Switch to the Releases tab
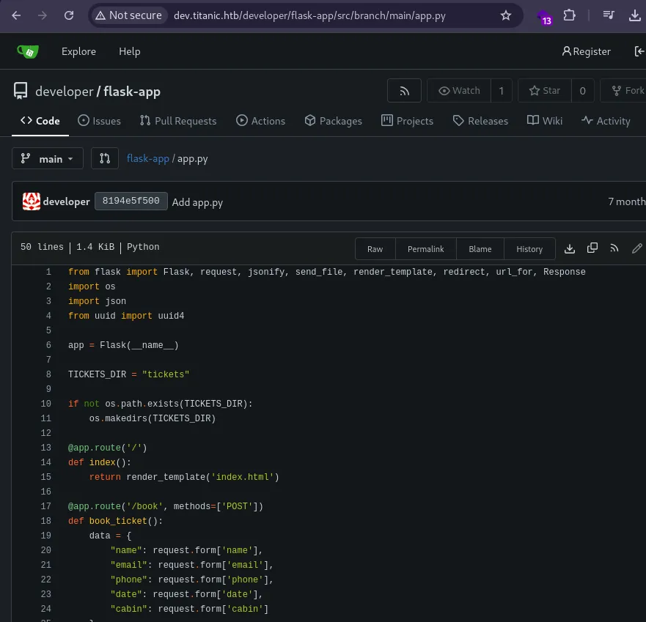The height and width of the screenshot is (622, 646). 480,121
